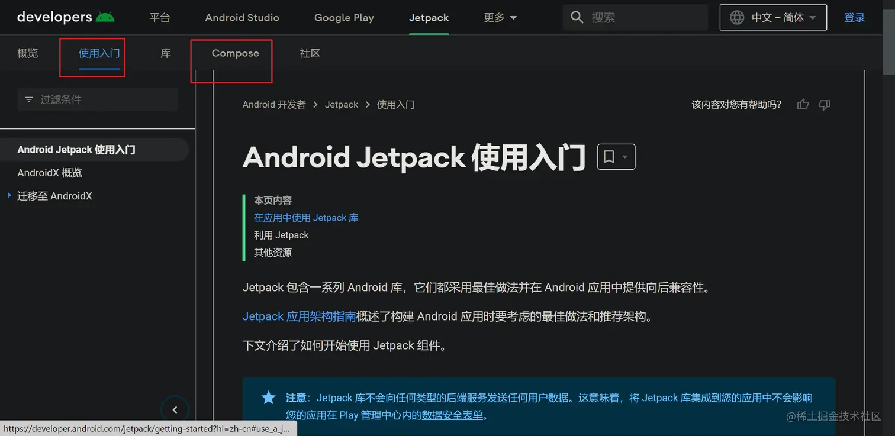The image size is (895, 436).
Task: Open the 中文 – 简体 language selector
Action: 773,18
